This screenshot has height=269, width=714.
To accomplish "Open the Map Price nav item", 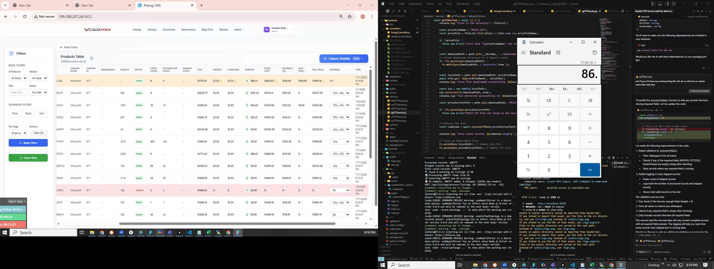I will [x=207, y=30].
